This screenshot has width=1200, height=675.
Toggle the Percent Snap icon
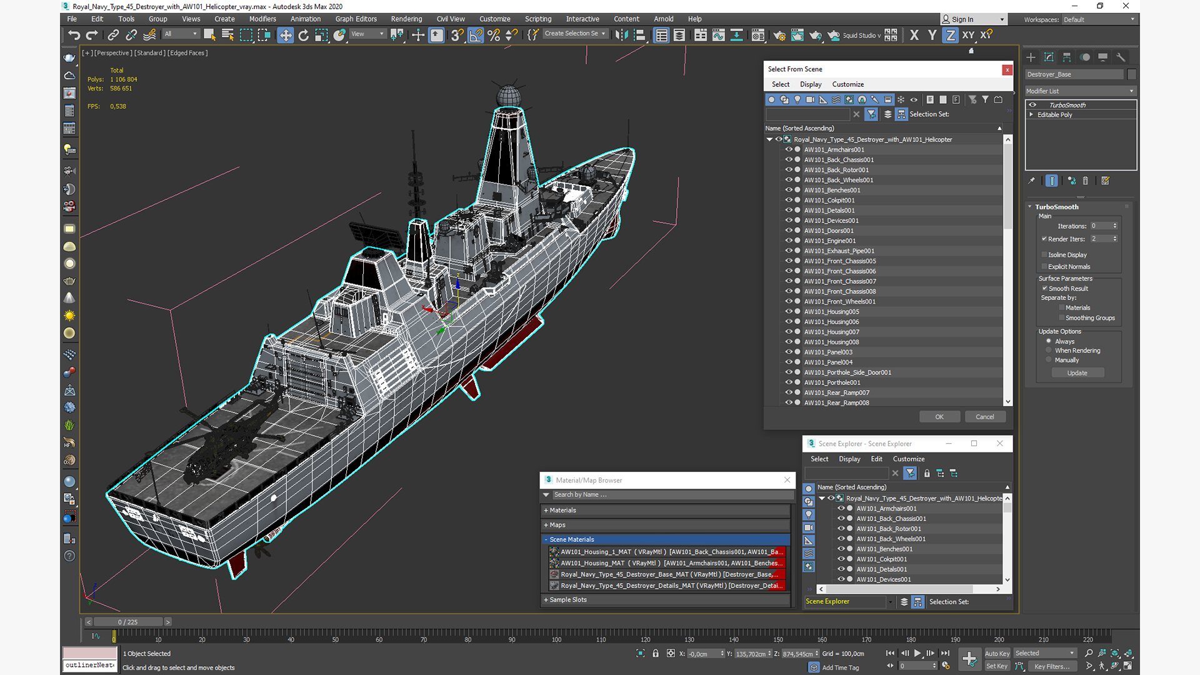pyautogui.click(x=494, y=35)
